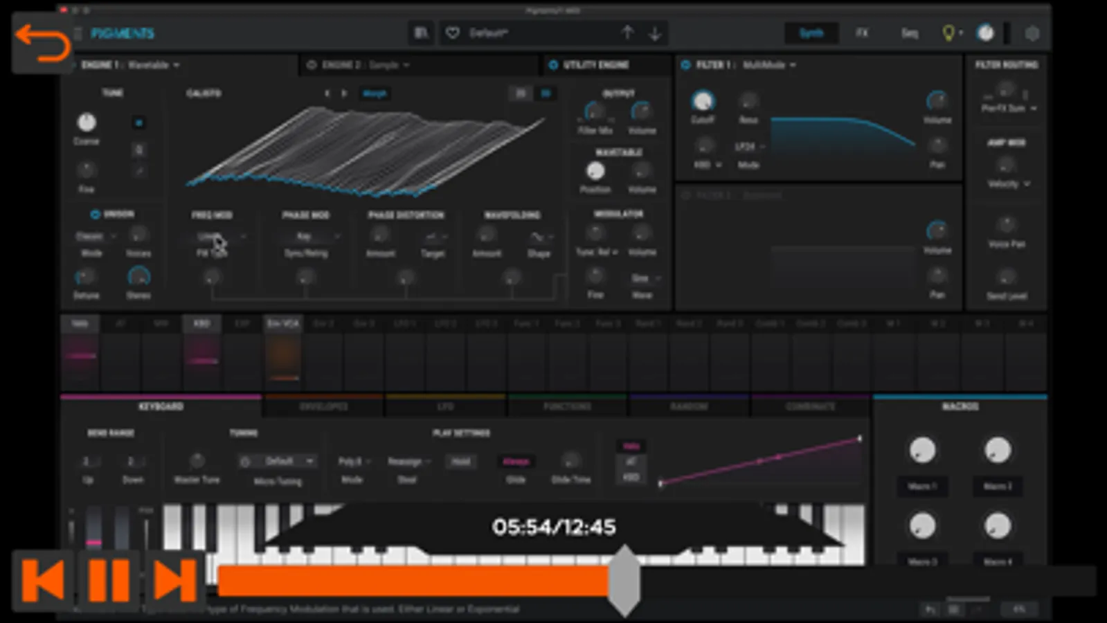Pause the video playback

coord(109,580)
